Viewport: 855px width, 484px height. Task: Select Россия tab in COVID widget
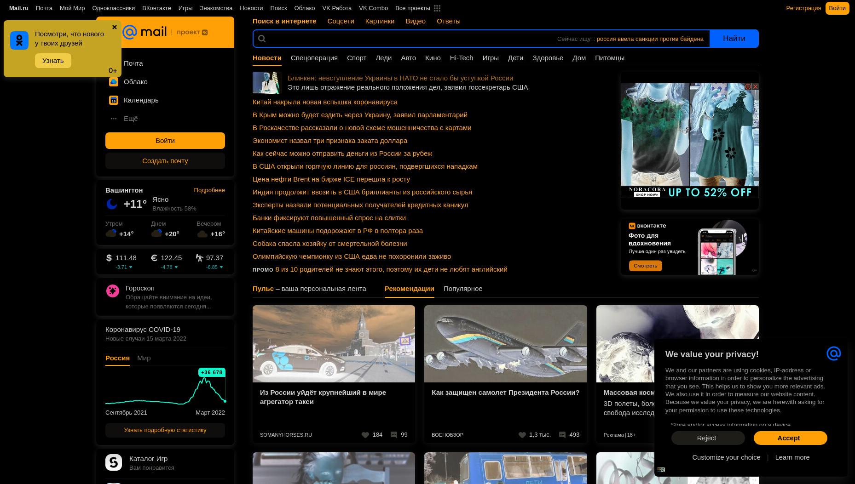point(117,358)
